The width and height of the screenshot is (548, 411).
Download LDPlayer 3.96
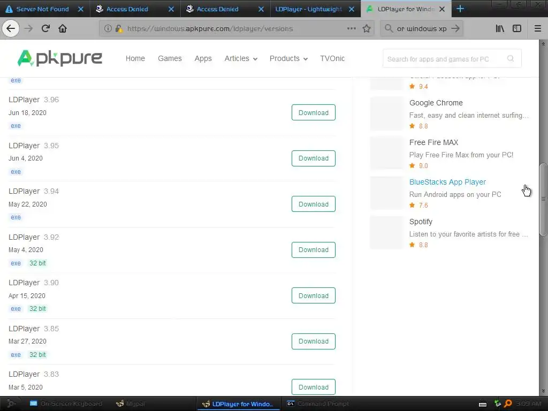(314, 112)
